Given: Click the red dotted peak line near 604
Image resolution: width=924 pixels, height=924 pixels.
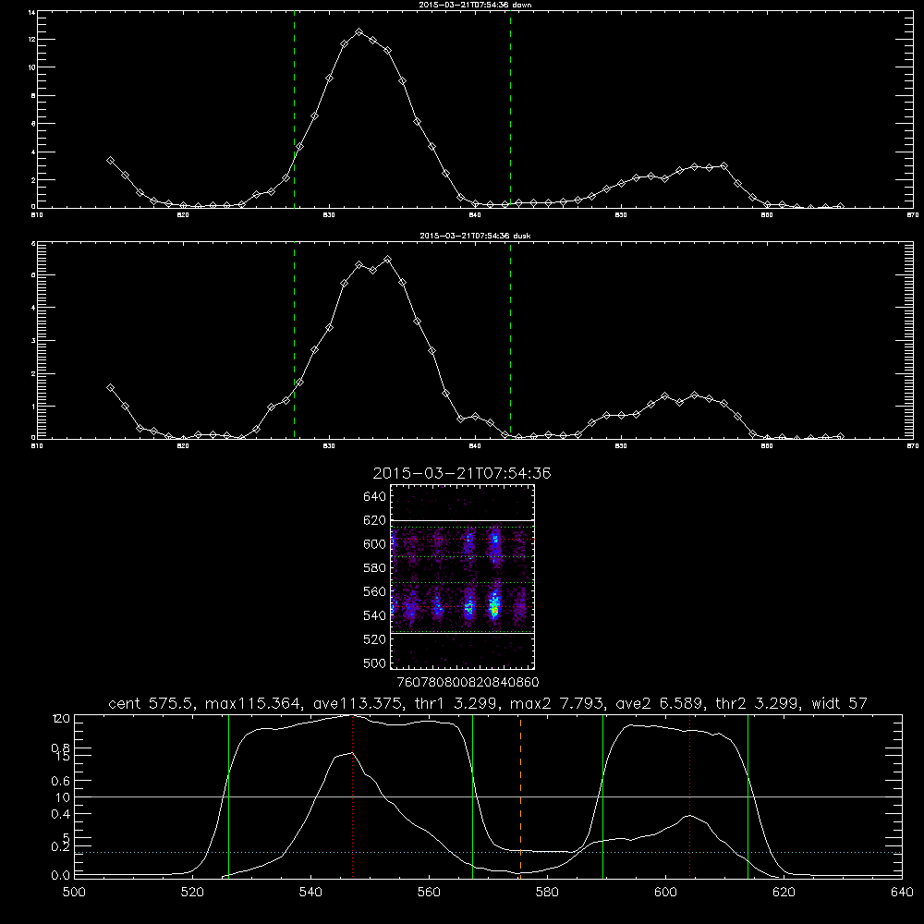Looking at the screenshot, I should click(x=689, y=796).
